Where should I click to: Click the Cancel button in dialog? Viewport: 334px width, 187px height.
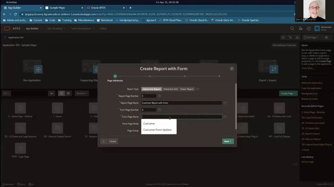[113, 141]
